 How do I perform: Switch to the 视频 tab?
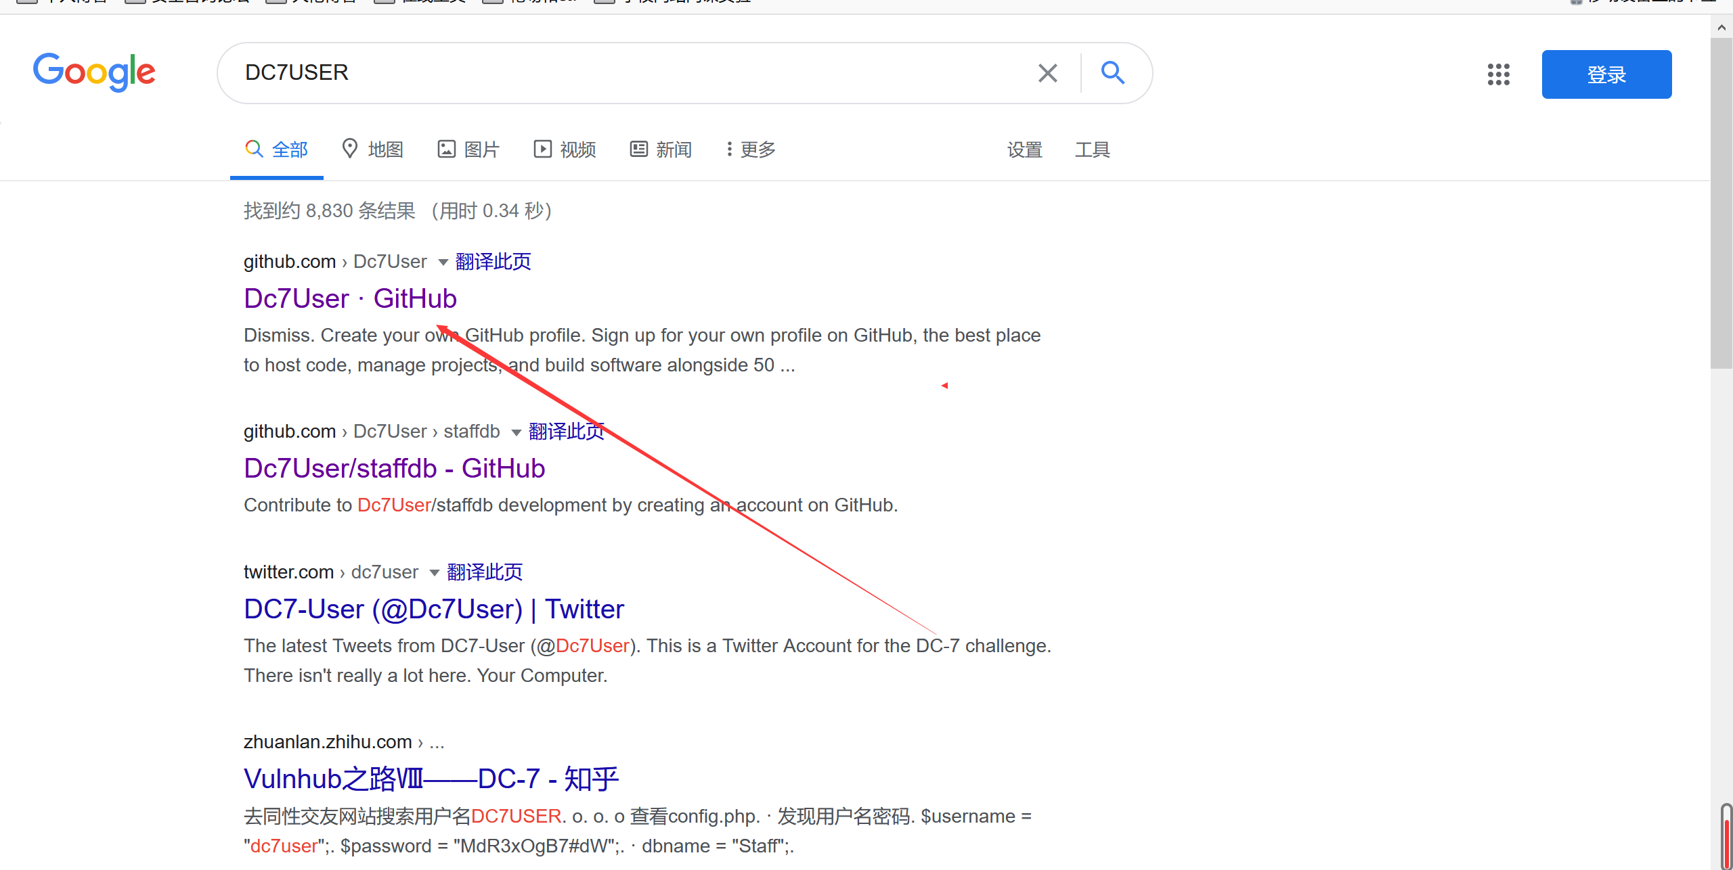coord(565,150)
